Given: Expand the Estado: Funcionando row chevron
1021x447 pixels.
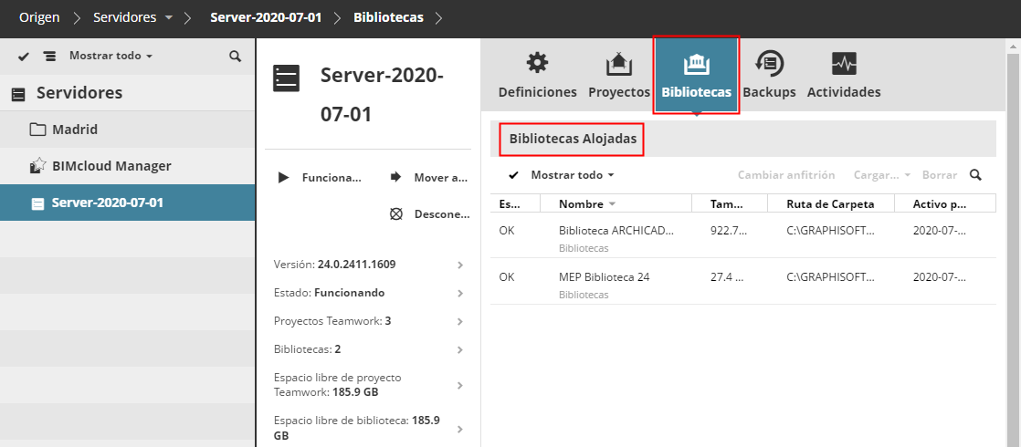Looking at the screenshot, I should coord(459,294).
